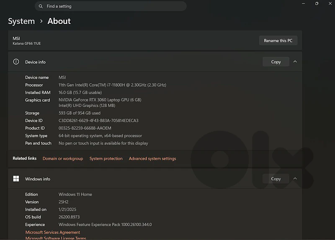Select the processor value i7-11800H text

tap(112, 85)
